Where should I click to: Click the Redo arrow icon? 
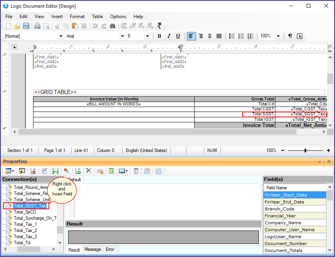pos(104,26)
